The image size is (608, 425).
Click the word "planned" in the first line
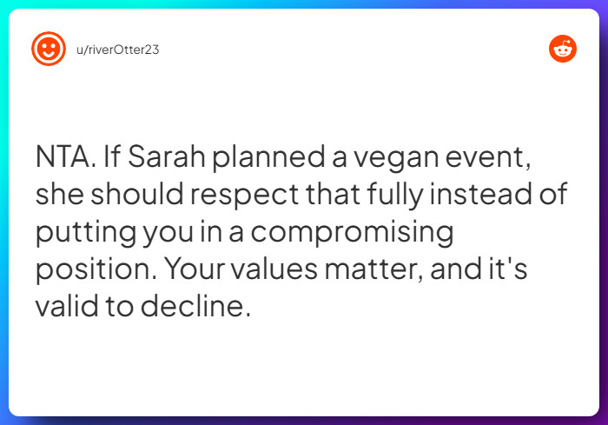pos(268,159)
